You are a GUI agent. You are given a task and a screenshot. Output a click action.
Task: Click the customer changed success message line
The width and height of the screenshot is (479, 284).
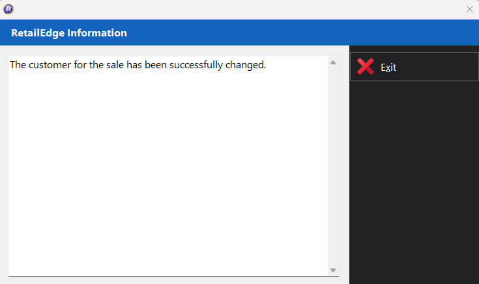pos(138,65)
